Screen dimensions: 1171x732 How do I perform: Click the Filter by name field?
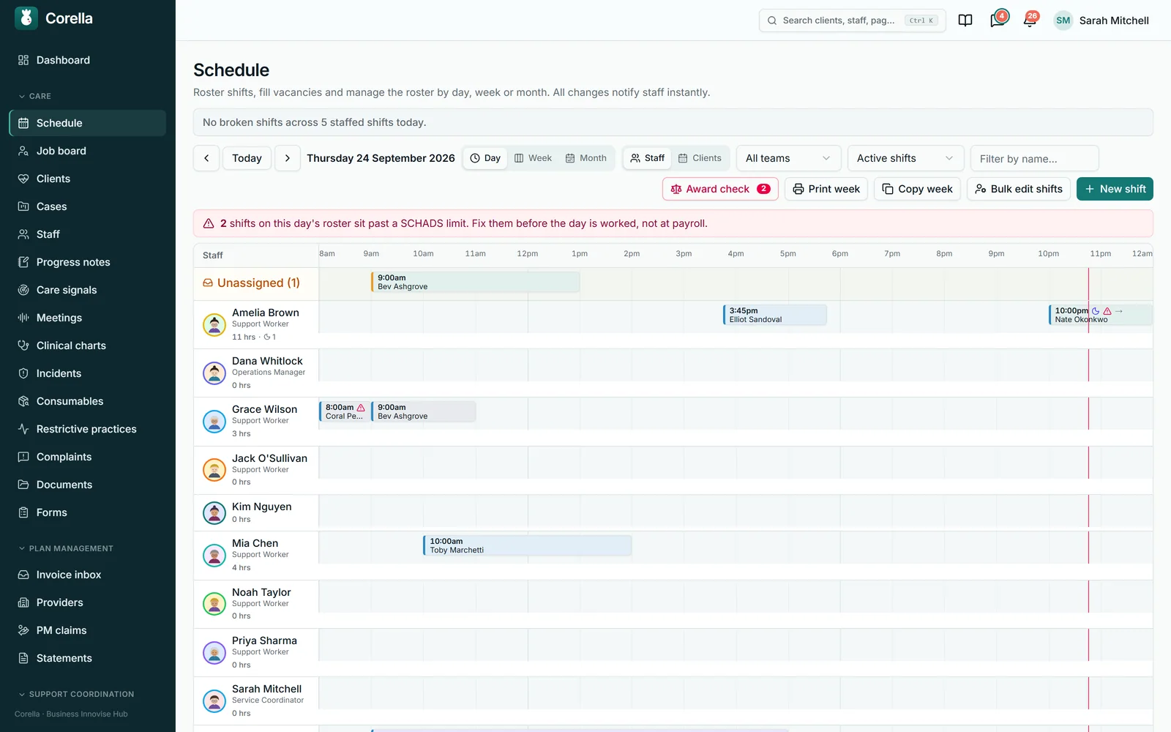[x=1034, y=158]
